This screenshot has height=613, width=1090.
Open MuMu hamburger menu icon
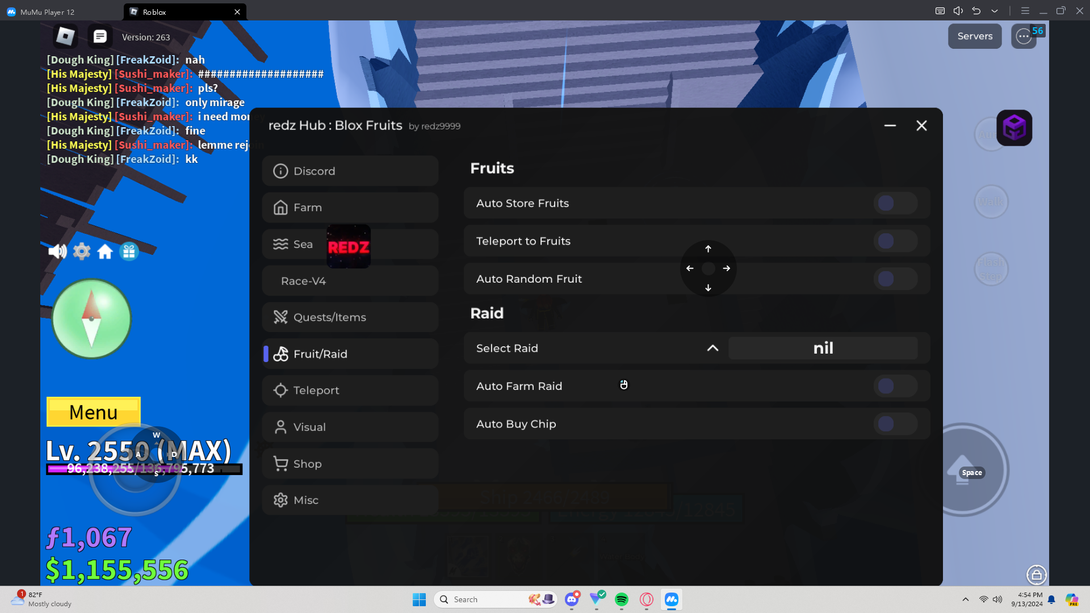[x=1025, y=11]
